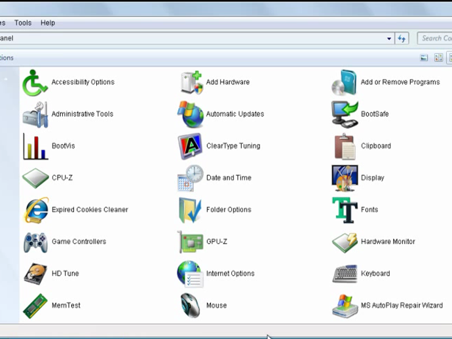
Task: Select the Mouse label
Action: point(216,306)
